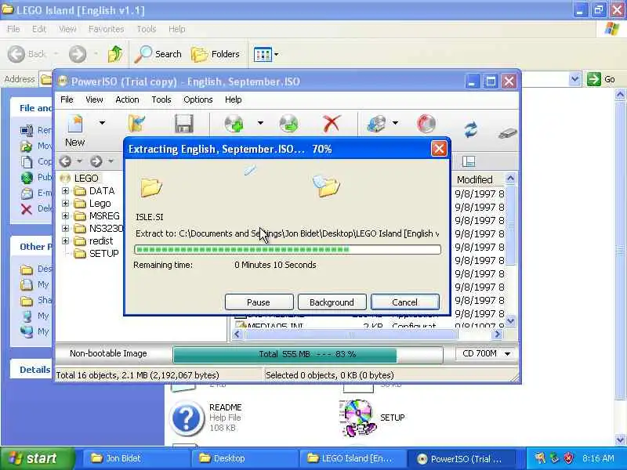The width and height of the screenshot is (627, 470).
Task: Switch to LEGO Island taskbar button
Action: [352, 458]
